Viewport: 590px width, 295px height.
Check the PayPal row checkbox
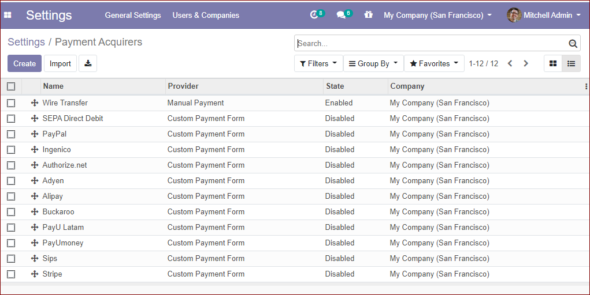pyautogui.click(x=11, y=134)
